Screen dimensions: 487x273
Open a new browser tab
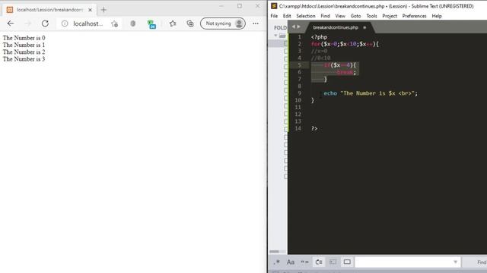(103, 10)
